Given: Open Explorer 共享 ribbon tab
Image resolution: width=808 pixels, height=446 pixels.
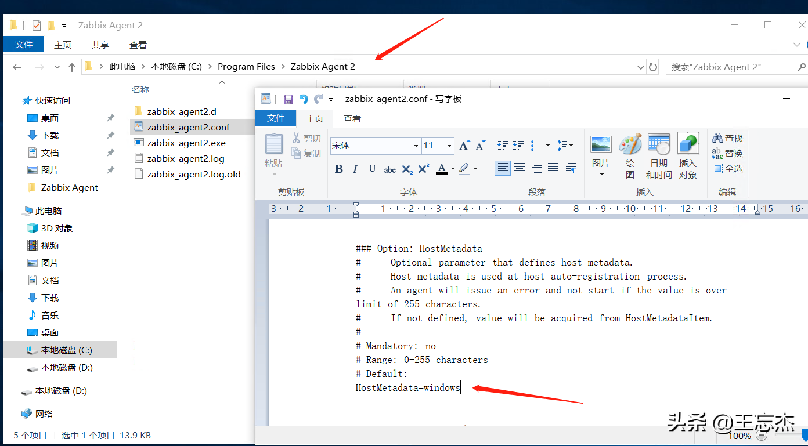Looking at the screenshot, I should (100, 45).
